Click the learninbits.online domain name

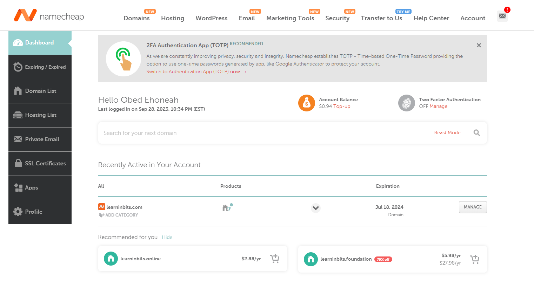coord(140,259)
